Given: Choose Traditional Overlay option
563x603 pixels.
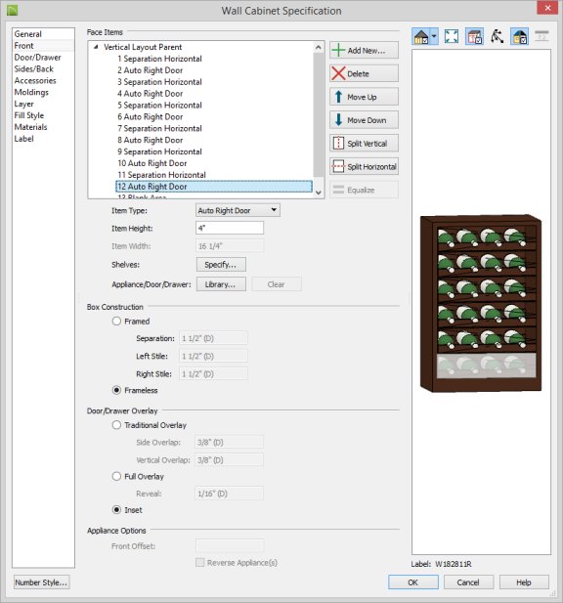Looking at the screenshot, I should pos(116,425).
